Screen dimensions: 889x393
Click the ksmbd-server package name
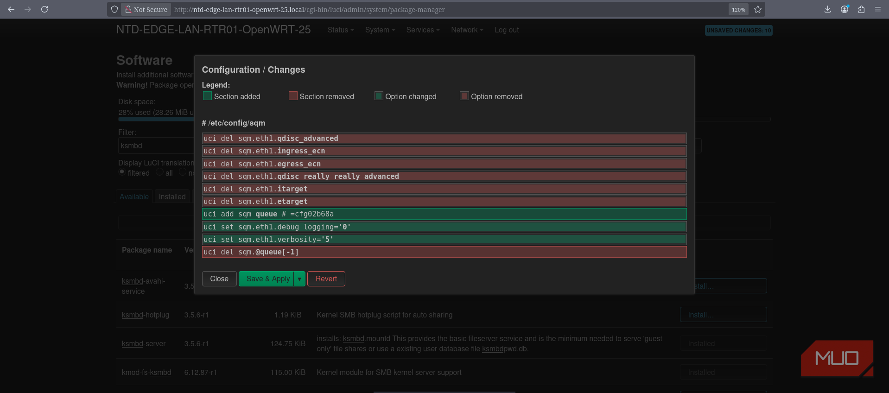click(144, 343)
